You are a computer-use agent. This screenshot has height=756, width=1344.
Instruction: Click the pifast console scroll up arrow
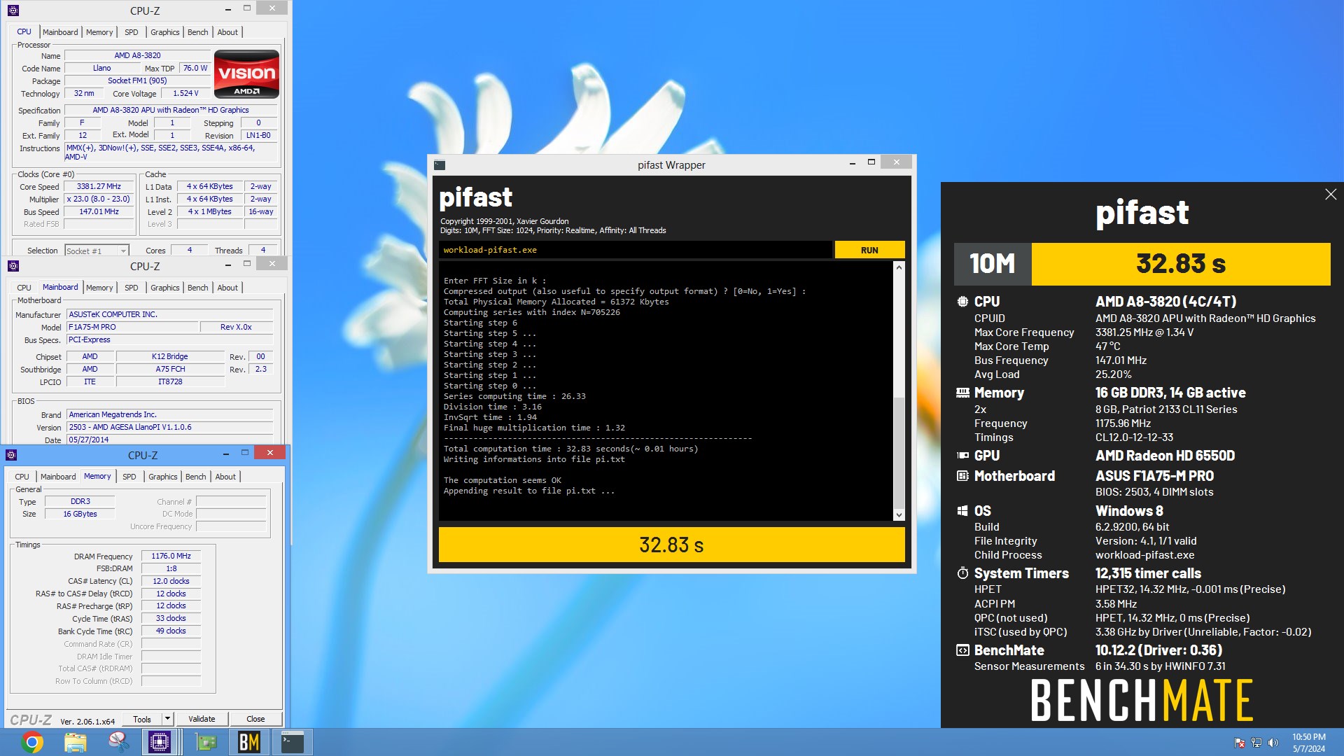click(899, 268)
